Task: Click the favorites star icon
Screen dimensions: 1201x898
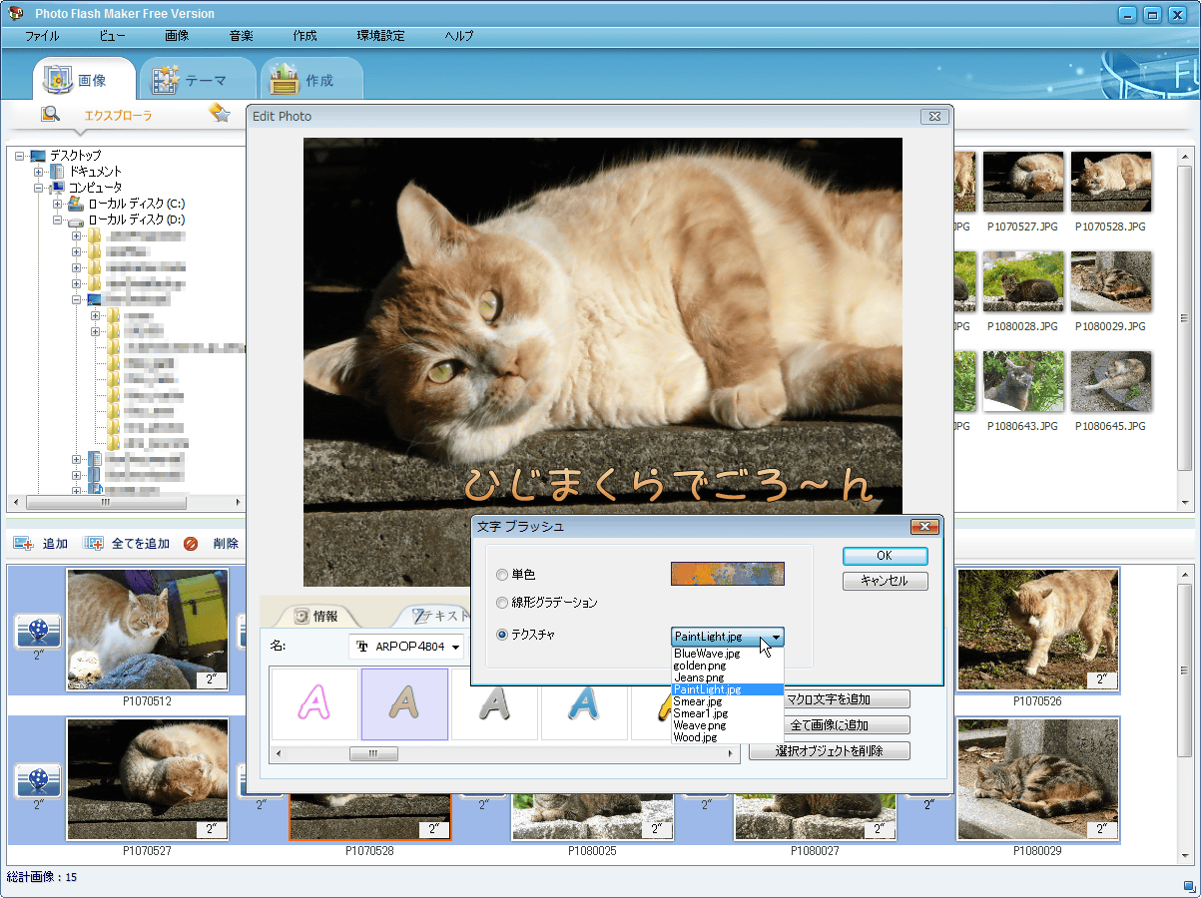Action: (x=220, y=113)
